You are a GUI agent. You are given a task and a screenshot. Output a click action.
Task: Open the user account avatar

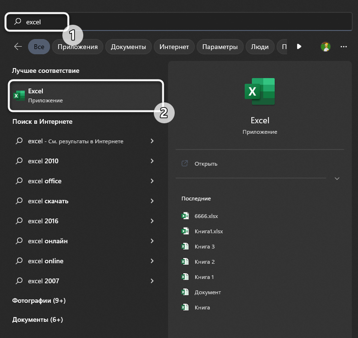click(326, 47)
